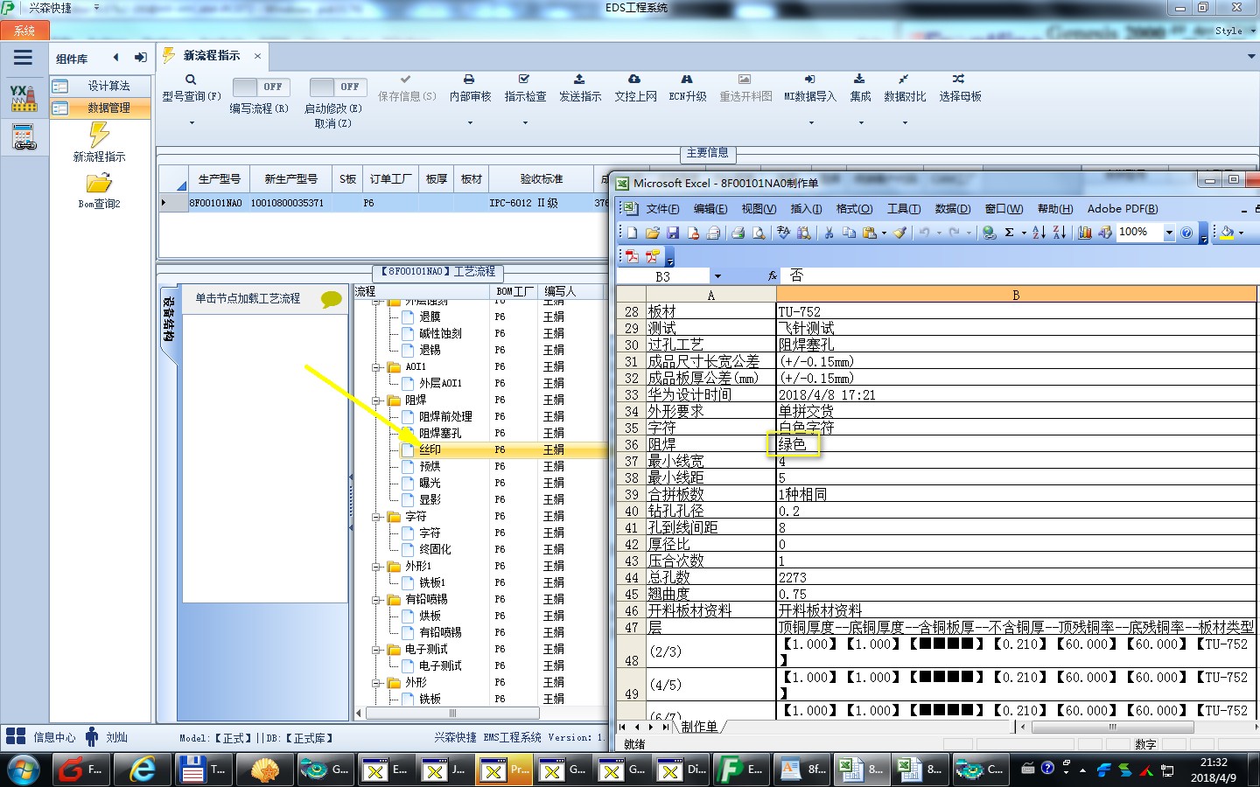The width and height of the screenshot is (1260, 787).
Task: Open Excel zoom 100% dropdown
Action: (x=1169, y=233)
